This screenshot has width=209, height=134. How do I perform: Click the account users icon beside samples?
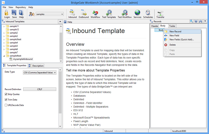coord(32,14)
